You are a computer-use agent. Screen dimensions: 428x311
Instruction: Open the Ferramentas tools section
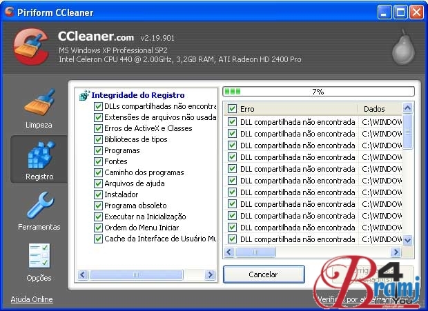pos(39,211)
